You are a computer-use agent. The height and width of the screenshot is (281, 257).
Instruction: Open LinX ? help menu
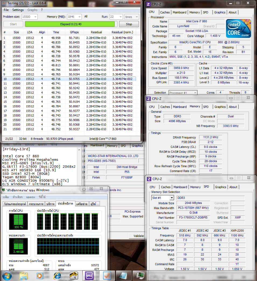coord(42,10)
